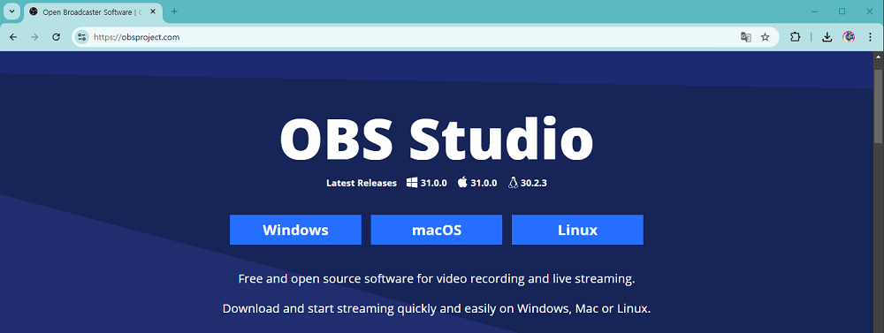The height and width of the screenshot is (333, 884).
Task: Open the downloads icon in toolbar
Action: 827,37
